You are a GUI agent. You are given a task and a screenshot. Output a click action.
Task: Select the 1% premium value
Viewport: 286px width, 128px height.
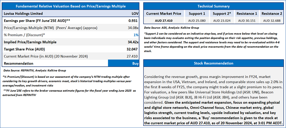click(136, 35)
